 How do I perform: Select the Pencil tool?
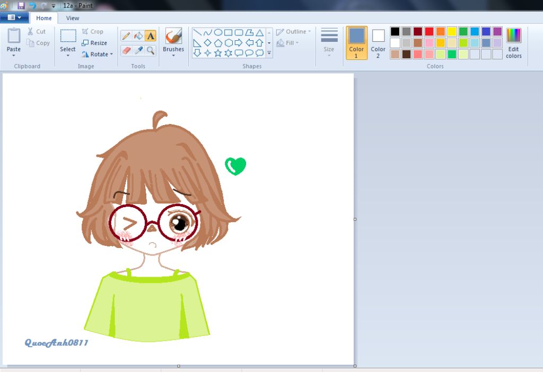(126, 36)
